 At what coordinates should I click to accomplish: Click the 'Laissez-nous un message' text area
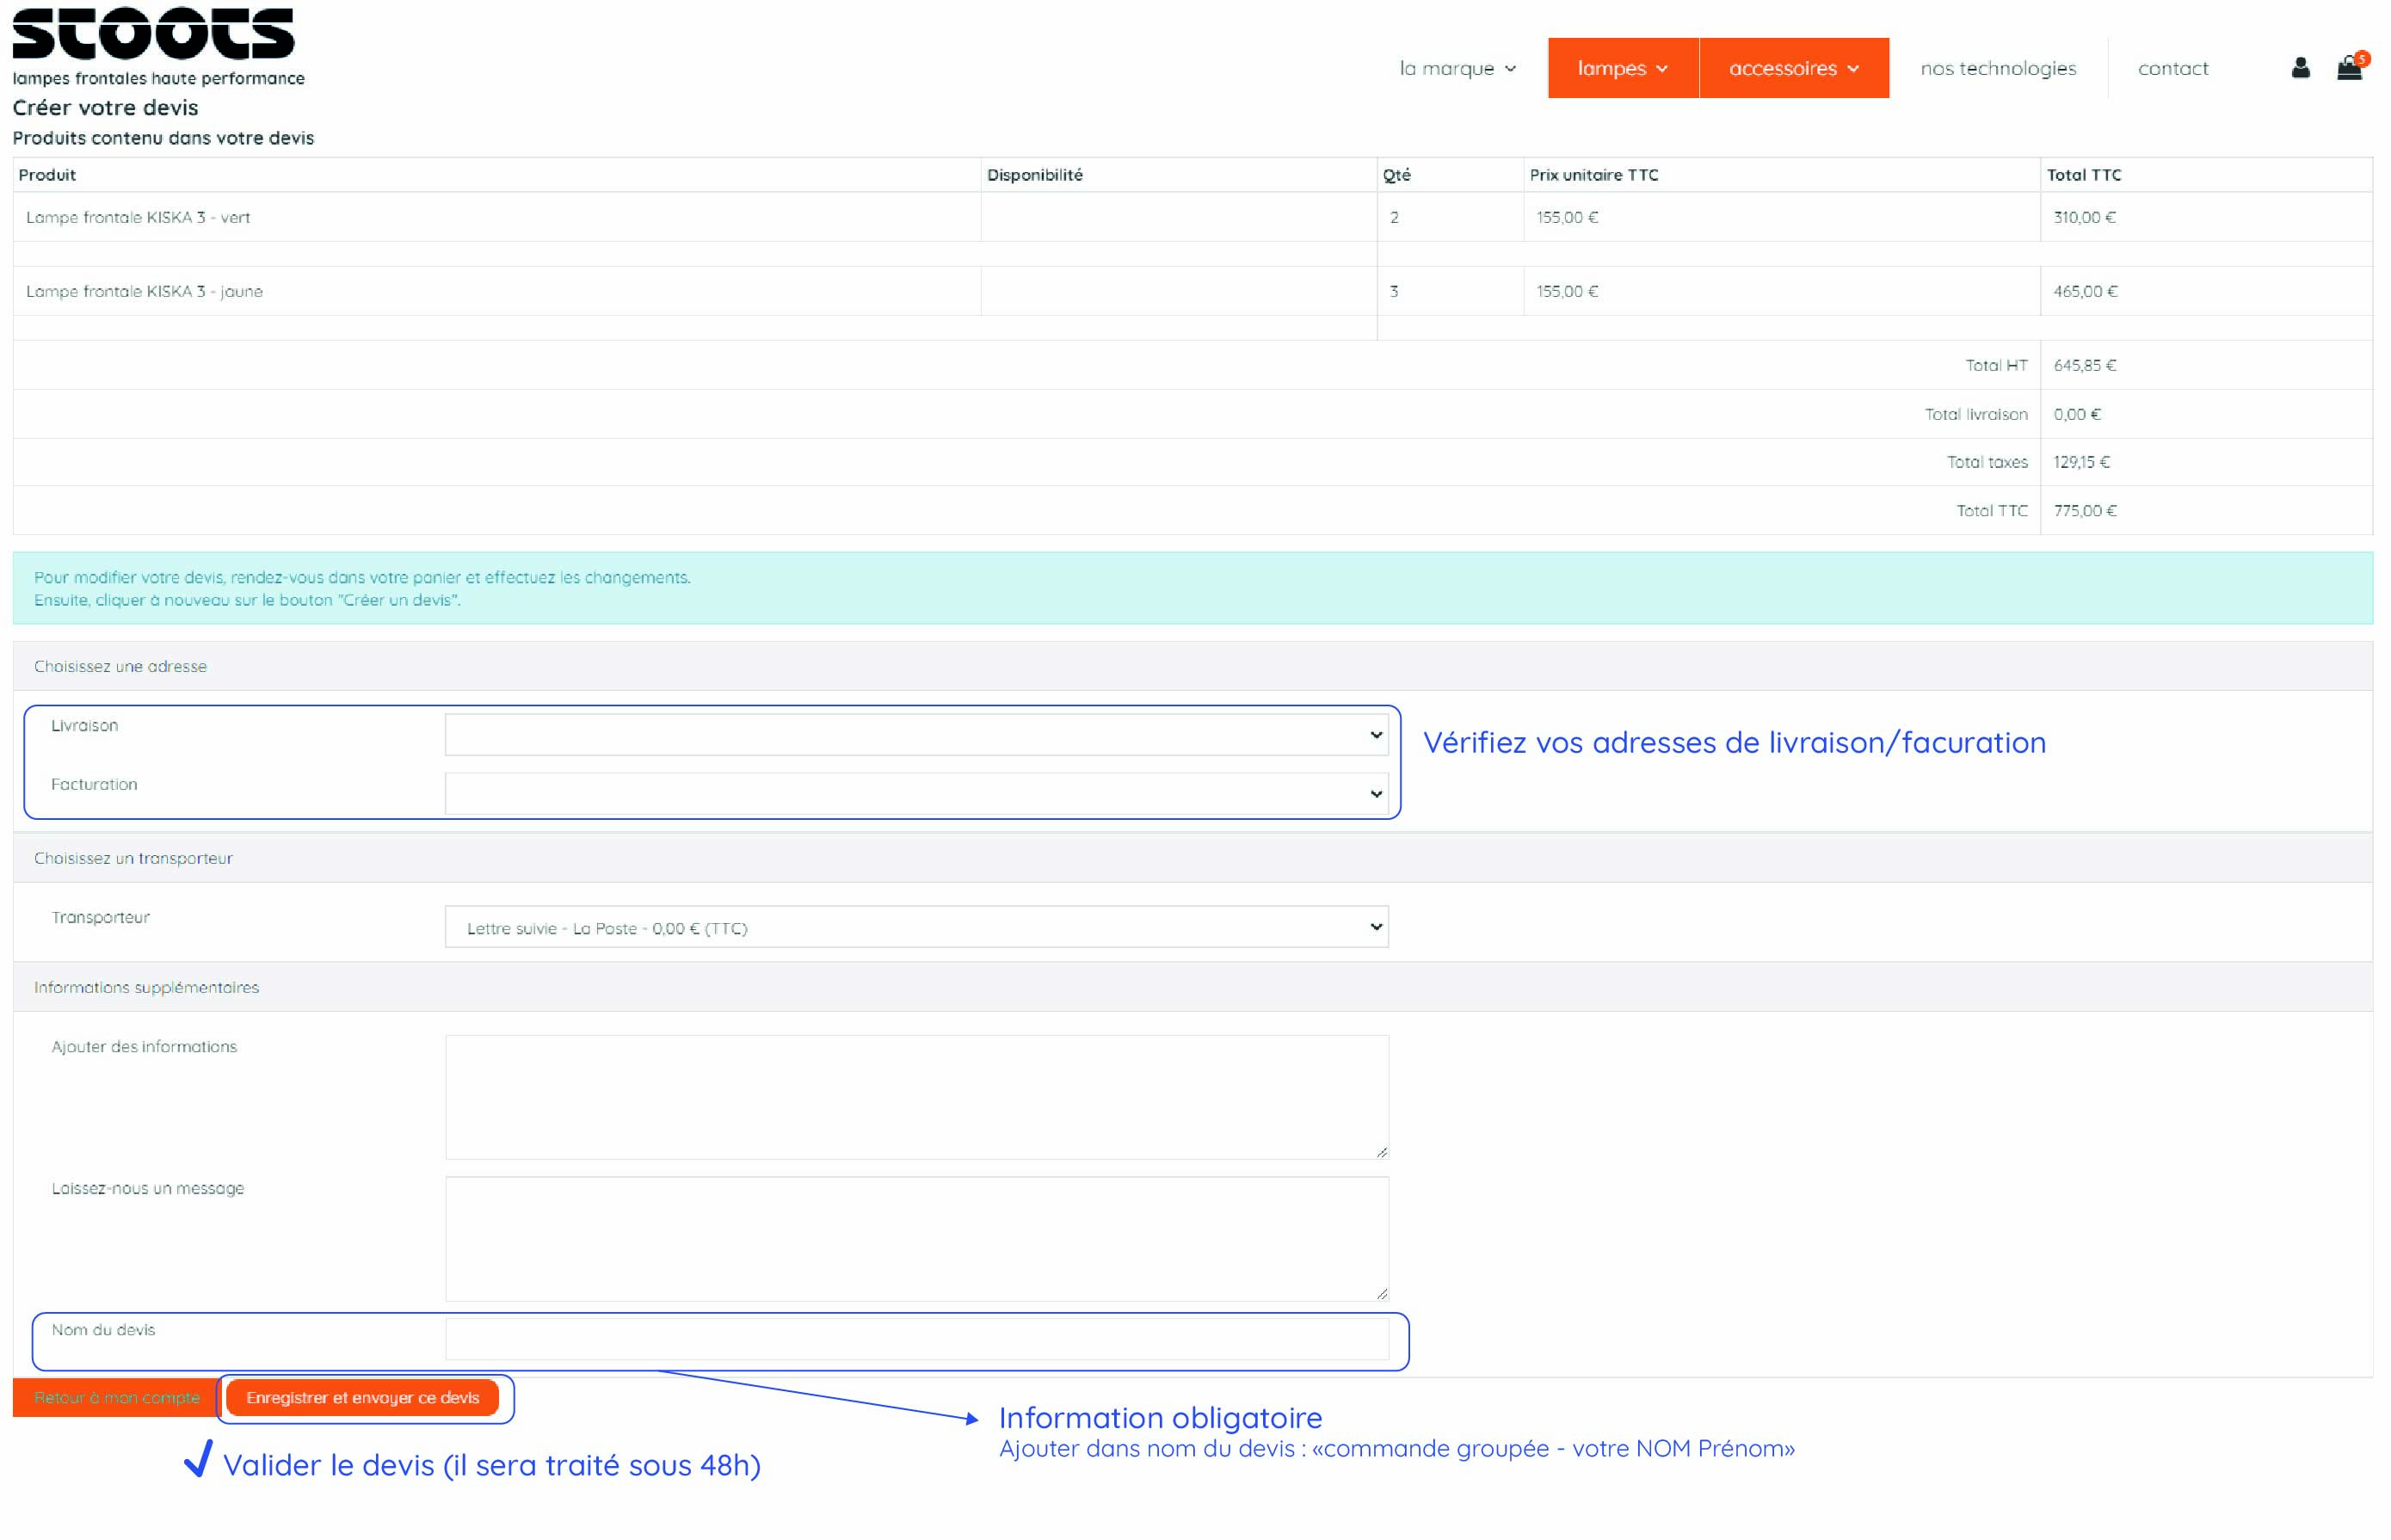tap(916, 1238)
